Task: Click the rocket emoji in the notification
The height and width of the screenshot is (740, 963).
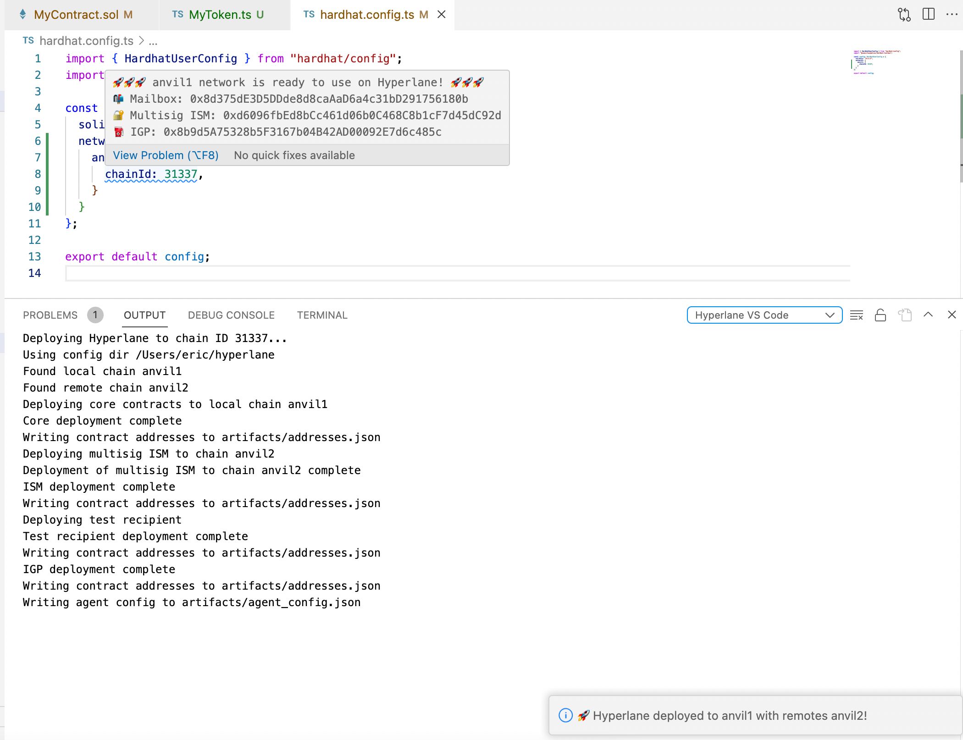Action: coord(583,716)
